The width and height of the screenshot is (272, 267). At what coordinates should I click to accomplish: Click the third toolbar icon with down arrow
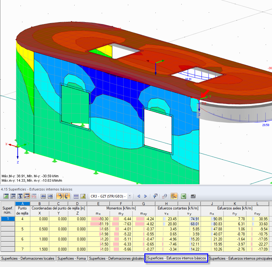click(20, 196)
